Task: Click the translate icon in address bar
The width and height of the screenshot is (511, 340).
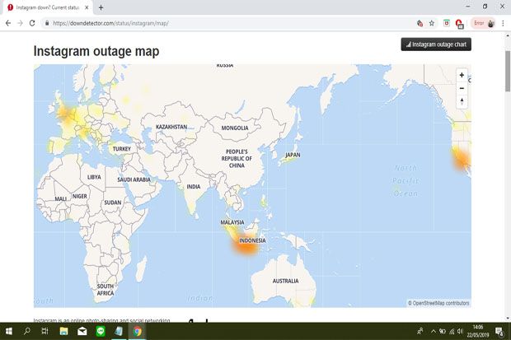Action: [x=420, y=23]
